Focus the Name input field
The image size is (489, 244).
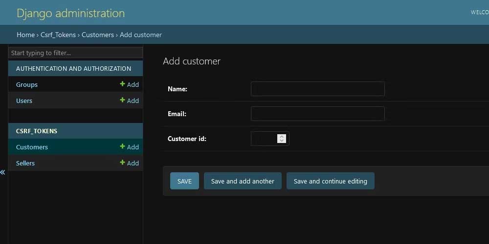pos(317,89)
